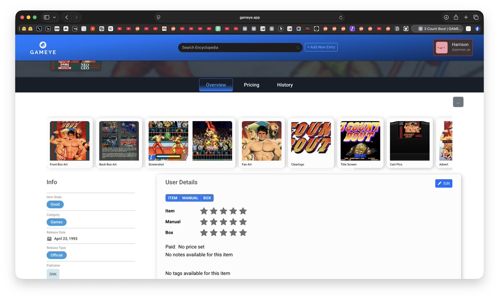Click No notes available for this item
The image size is (499, 299).
click(x=199, y=255)
